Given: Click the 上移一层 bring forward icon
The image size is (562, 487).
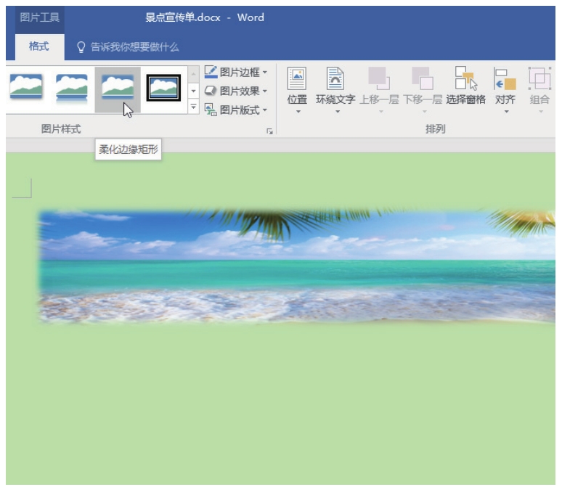Looking at the screenshot, I should pos(379,78).
